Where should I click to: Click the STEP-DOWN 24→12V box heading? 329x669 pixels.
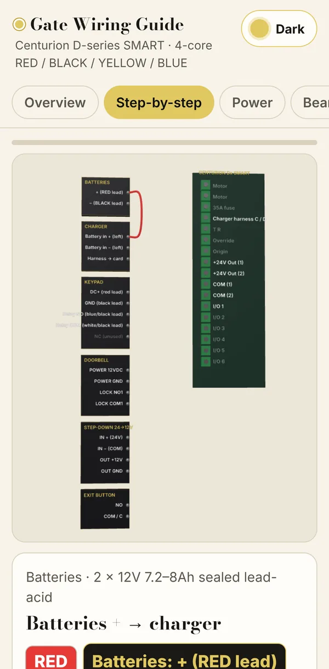[x=109, y=427]
